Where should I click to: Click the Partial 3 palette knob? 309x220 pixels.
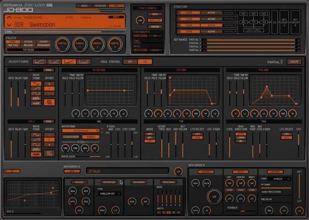click(x=97, y=44)
